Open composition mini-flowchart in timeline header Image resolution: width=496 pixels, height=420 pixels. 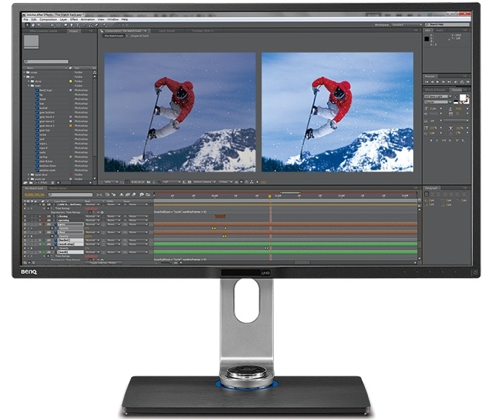coord(99,194)
